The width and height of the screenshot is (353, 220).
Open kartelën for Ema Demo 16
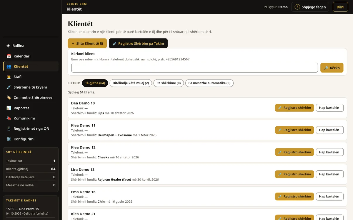click(x=330, y=197)
